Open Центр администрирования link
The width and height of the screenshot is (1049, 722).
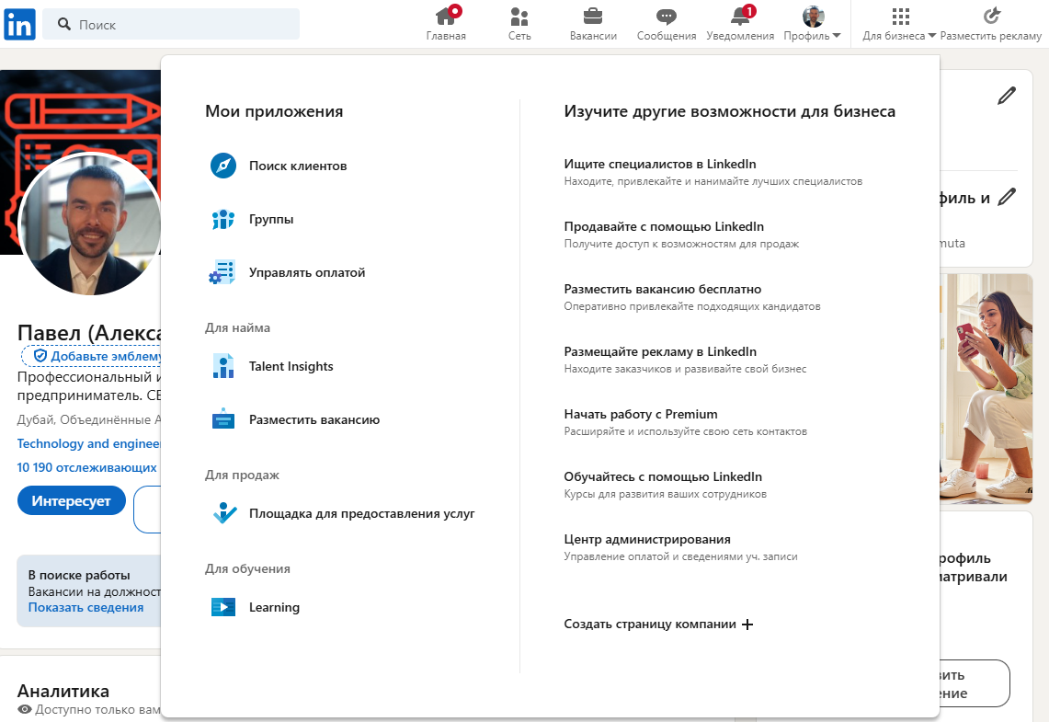(647, 539)
